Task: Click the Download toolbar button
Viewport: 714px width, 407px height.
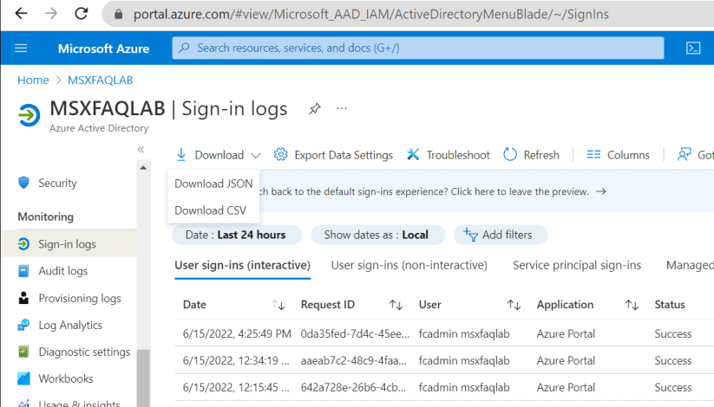Action: 219,155
